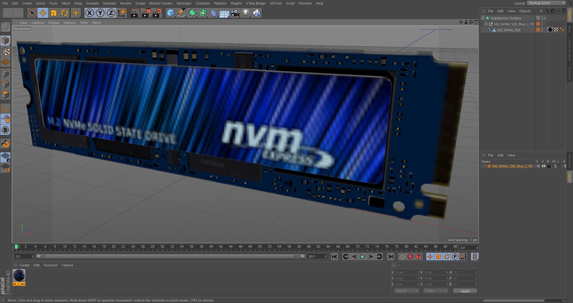
Task: Add a camera object
Action: point(235,13)
